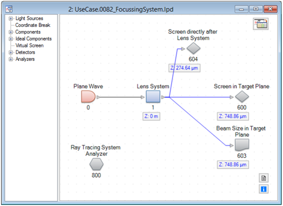Select the Screen in Target Plane diamond
This screenshot has height=206, width=283.
pyautogui.click(x=242, y=97)
